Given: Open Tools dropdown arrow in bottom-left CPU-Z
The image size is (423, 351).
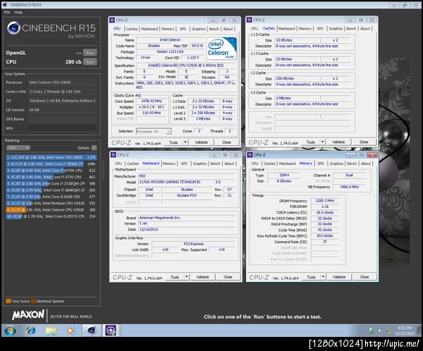Looking at the screenshot, I should pyautogui.click(x=187, y=277).
